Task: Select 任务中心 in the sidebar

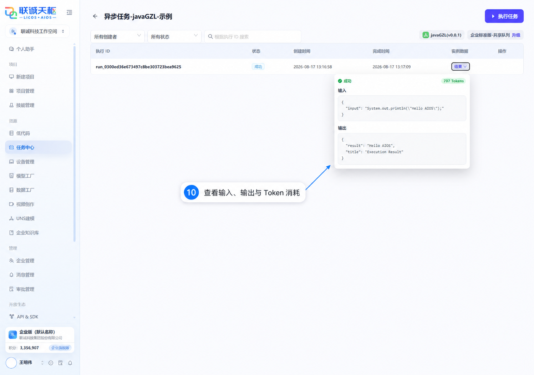Action: tap(38, 147)
